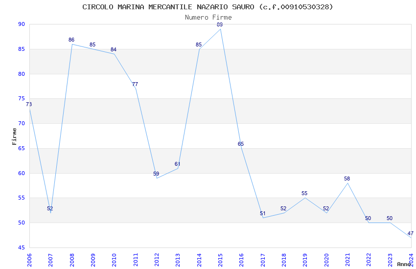Click the year label 2019

[x=305, y=260]
